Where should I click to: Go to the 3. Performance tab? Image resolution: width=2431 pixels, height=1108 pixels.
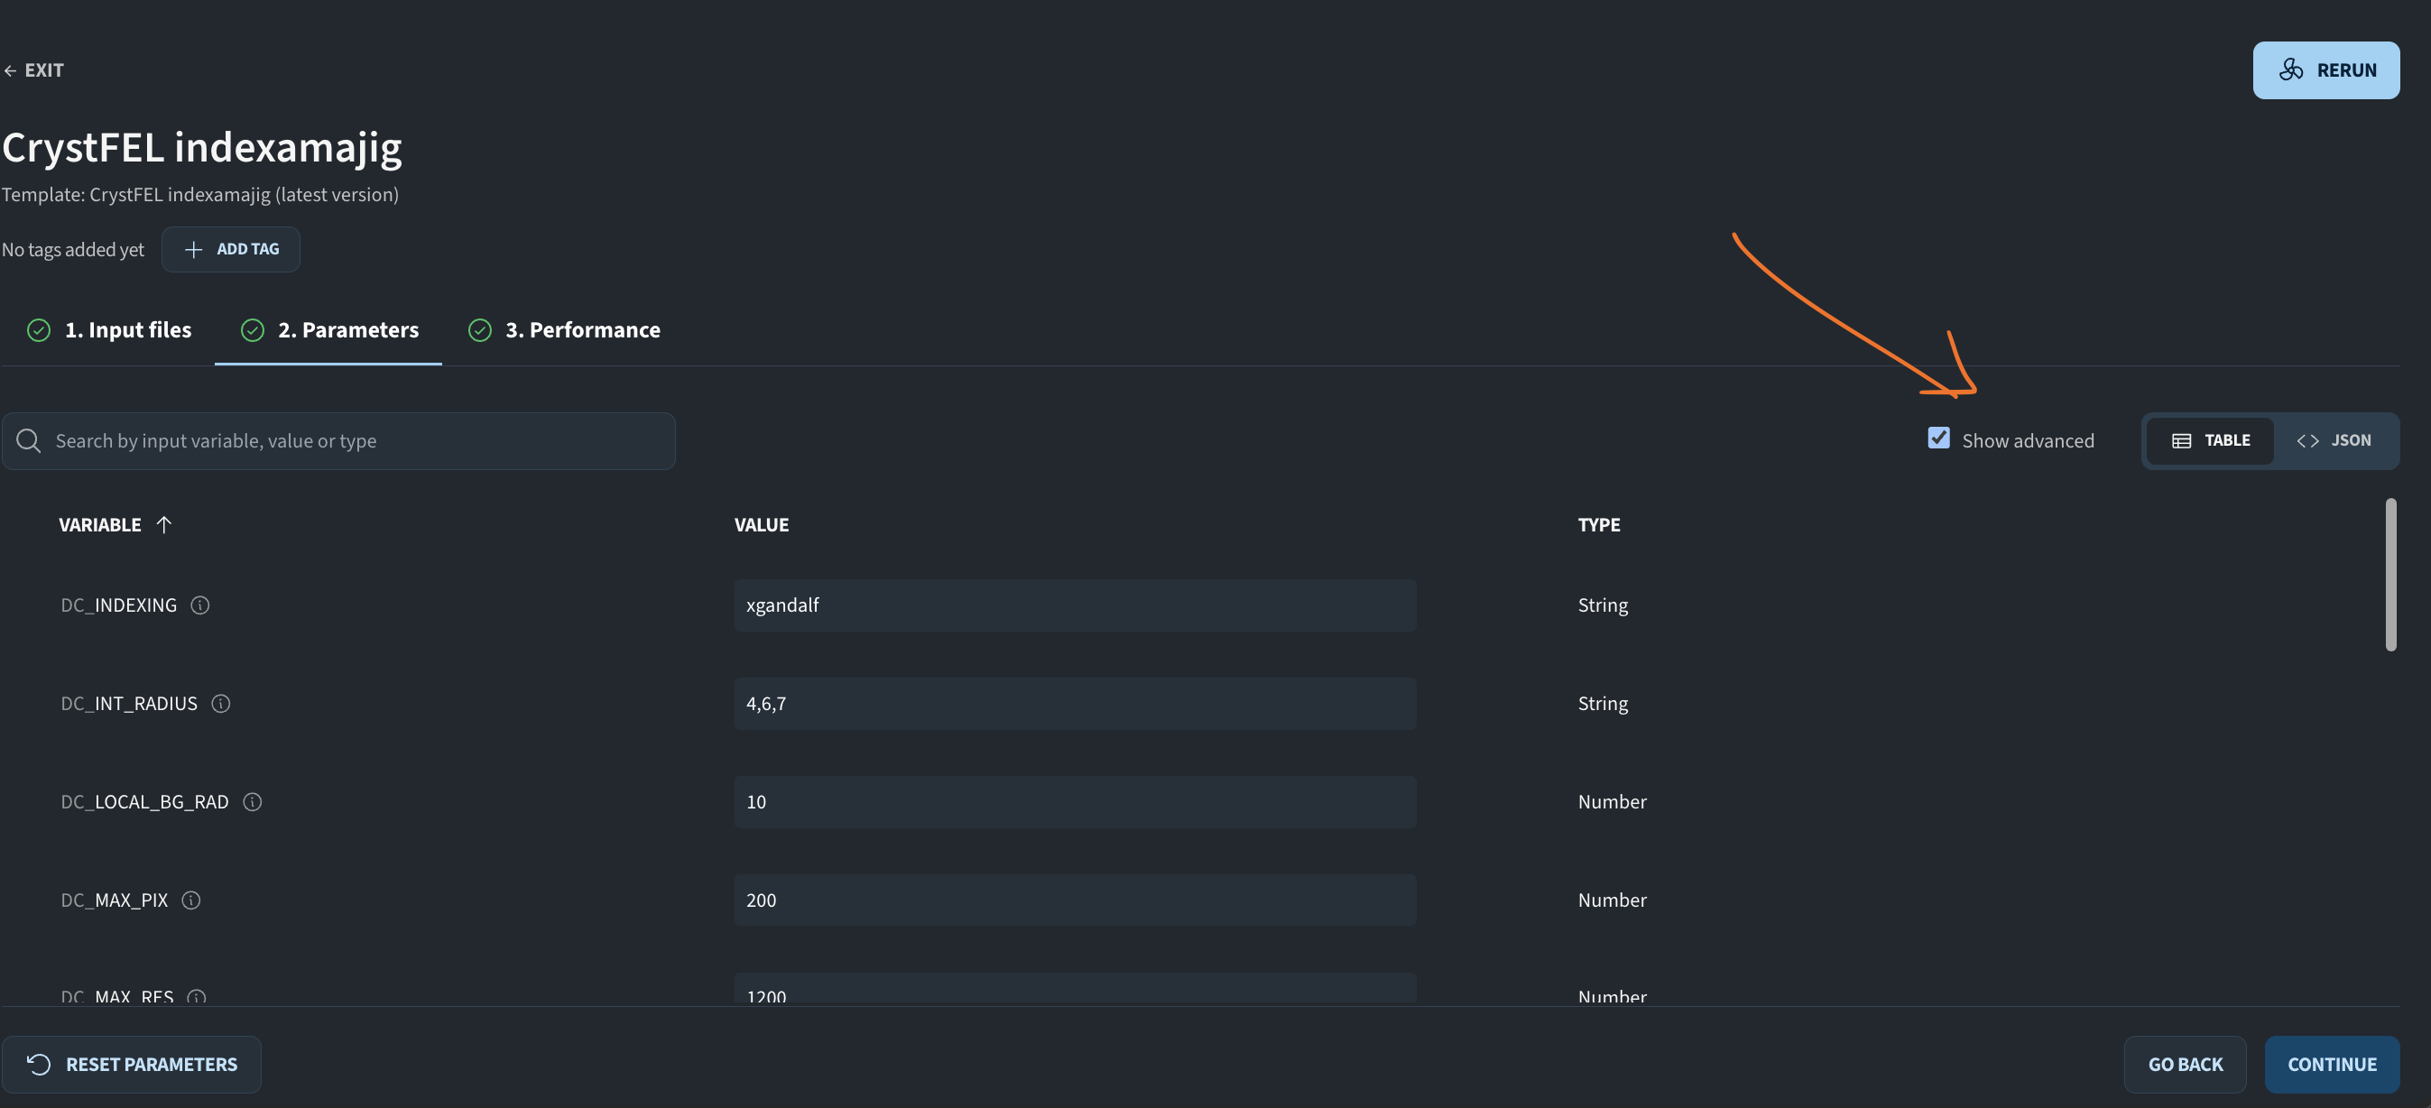click(563, 329)
